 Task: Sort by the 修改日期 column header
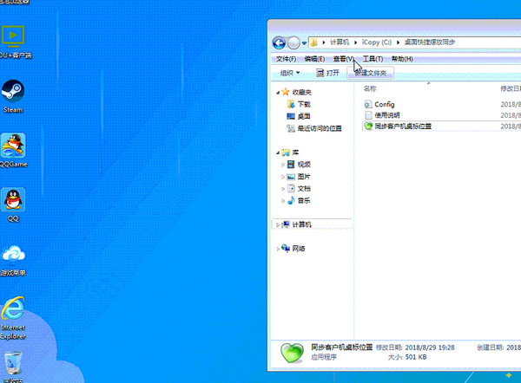click(x=511, y=88)
